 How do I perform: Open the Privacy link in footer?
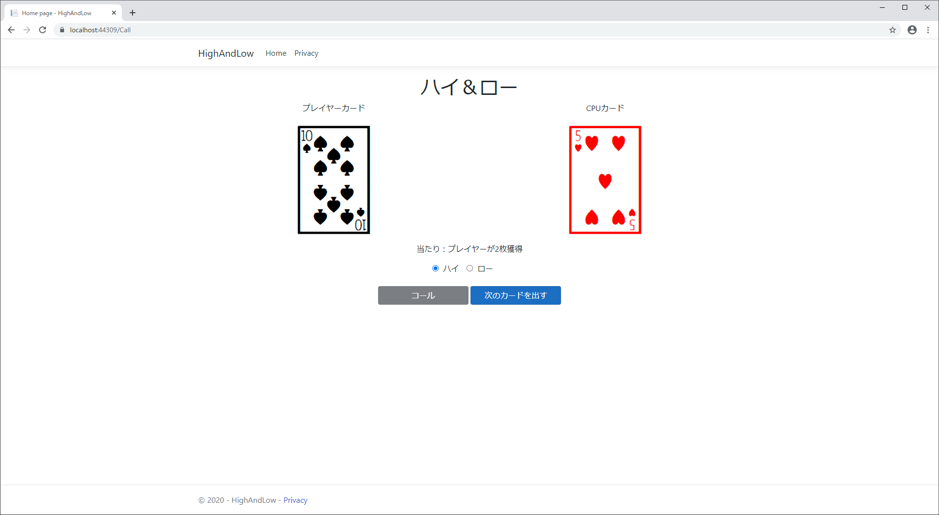coord(295,500)
